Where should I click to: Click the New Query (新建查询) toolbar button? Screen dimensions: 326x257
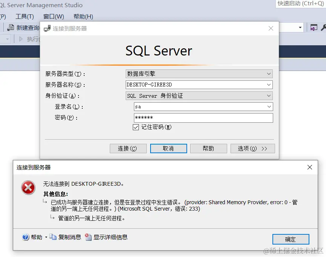point(23,28)
